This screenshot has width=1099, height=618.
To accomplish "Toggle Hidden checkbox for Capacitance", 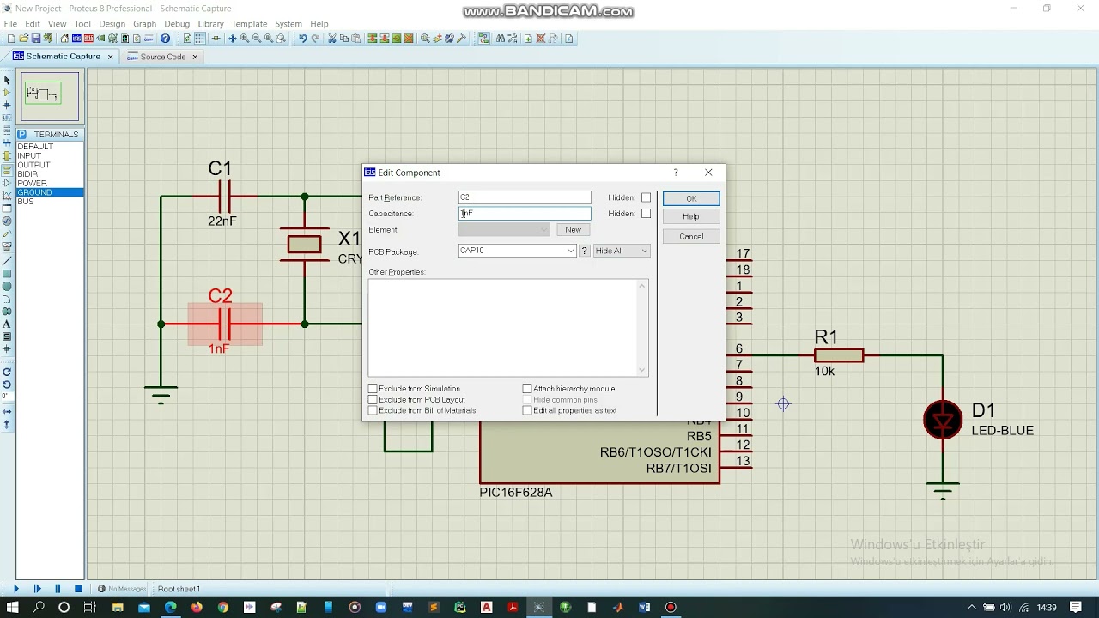I will click(647, 214).
